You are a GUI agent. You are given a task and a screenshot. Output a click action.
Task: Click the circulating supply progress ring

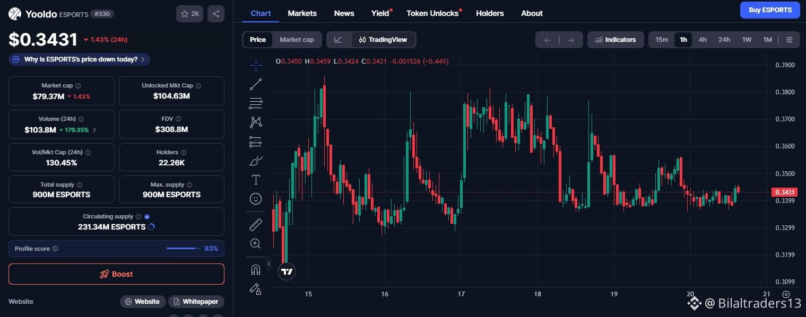coord(151,227)
